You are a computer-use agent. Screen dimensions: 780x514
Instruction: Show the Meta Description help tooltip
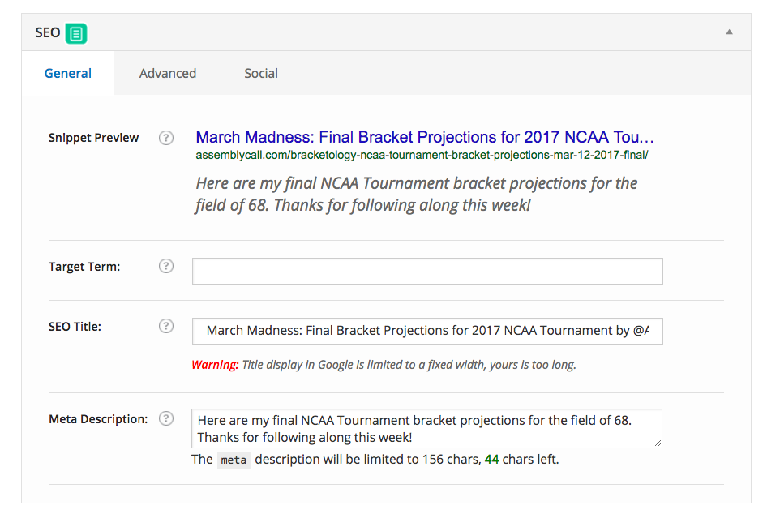coord(166,418)
